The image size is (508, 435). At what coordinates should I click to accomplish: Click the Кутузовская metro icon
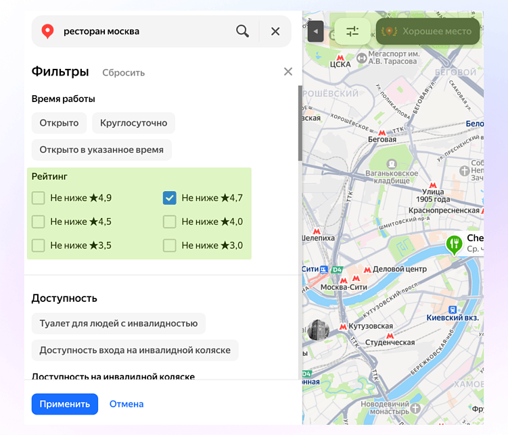(343, 327)
